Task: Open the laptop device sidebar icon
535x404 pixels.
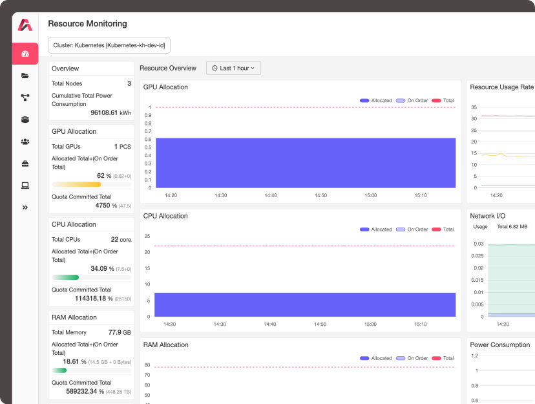Action: (25, 186)
